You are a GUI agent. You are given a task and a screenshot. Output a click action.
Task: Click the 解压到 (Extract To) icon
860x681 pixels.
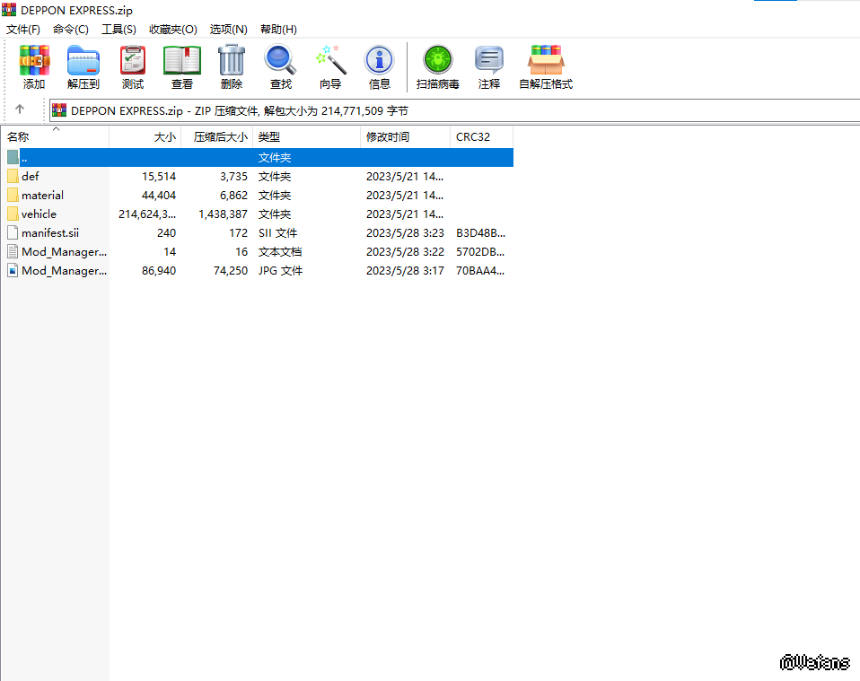point(83,67)
